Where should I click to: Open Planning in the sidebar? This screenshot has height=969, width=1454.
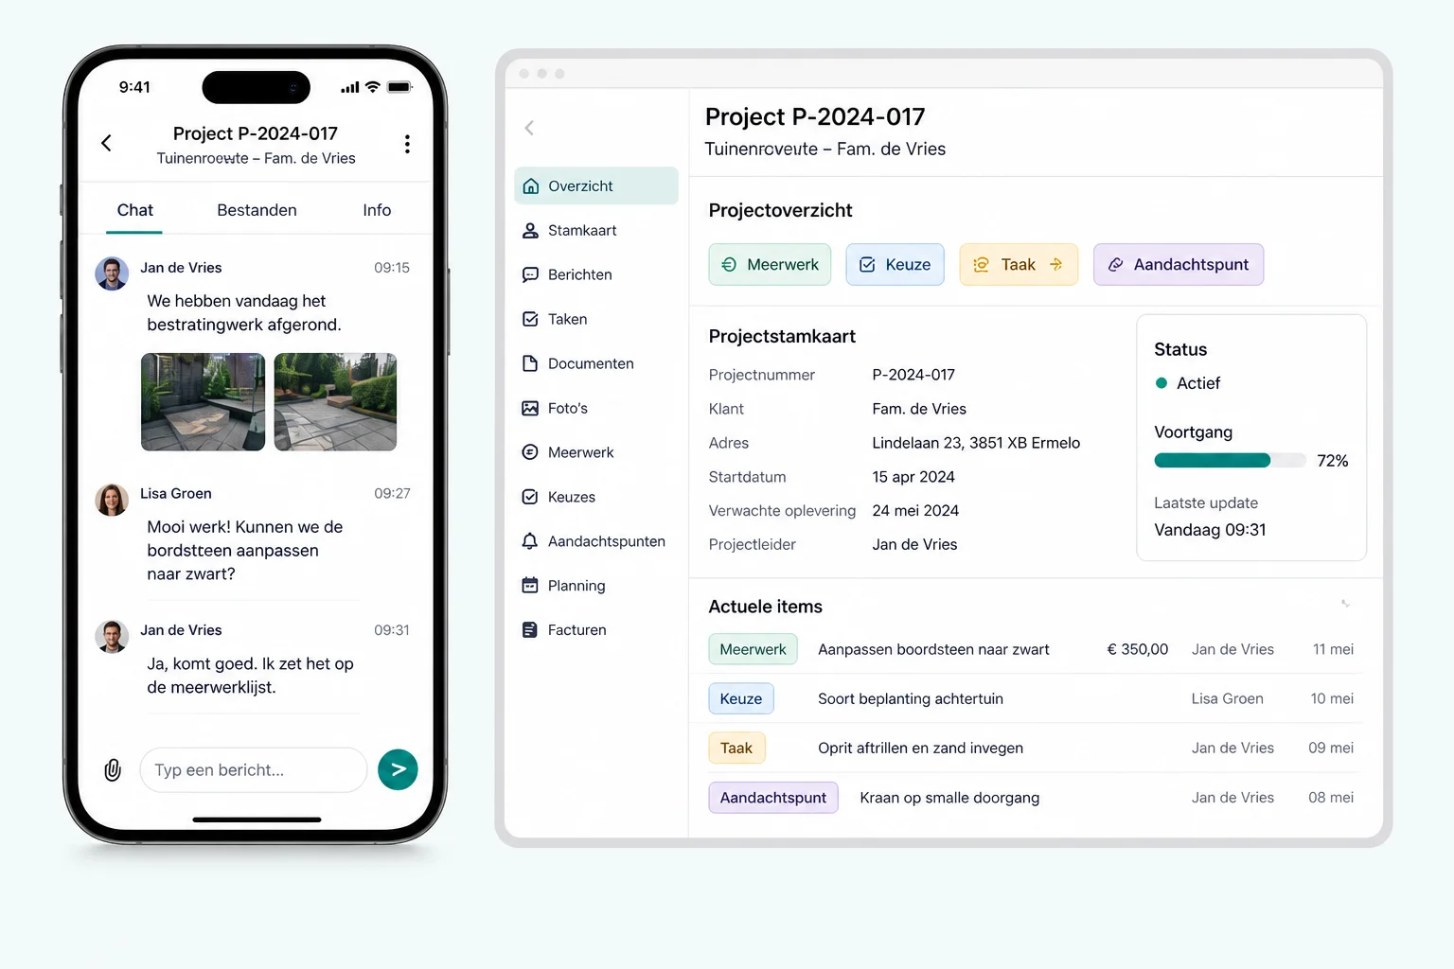coord(596,586)
